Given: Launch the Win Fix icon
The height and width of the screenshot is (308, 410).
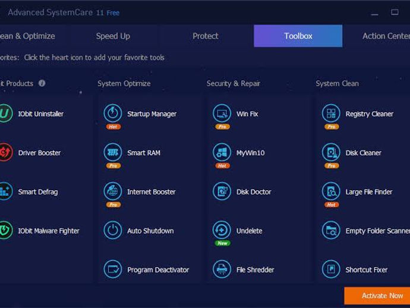Looking at the screenshot, I should coord(222,114).
